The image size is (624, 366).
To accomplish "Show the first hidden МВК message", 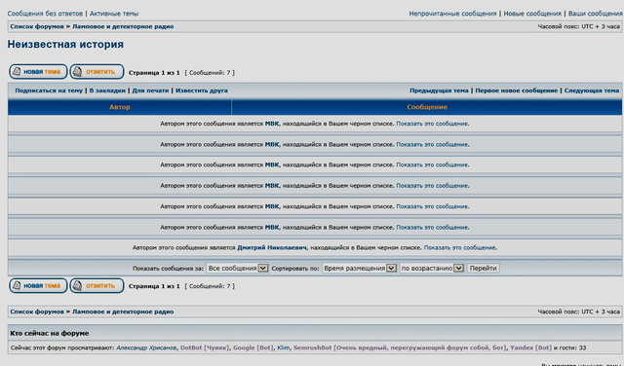I will click(x=432, y=124).
